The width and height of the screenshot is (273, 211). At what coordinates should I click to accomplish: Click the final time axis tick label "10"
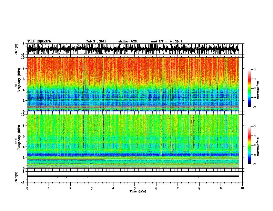point(242,188)
